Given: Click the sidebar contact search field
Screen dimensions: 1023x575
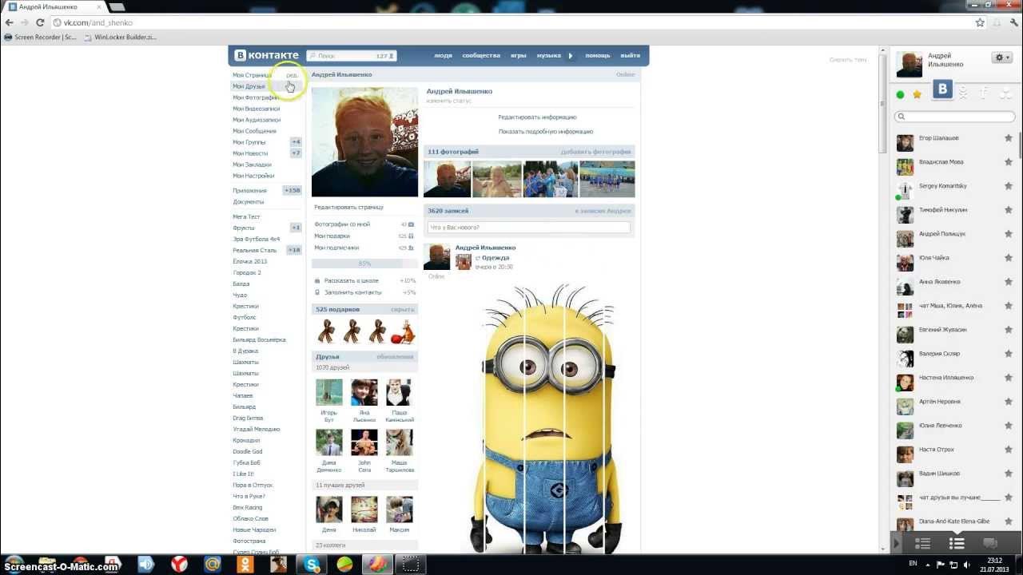Looking at the screenshot, I should [x=955, y=117].
